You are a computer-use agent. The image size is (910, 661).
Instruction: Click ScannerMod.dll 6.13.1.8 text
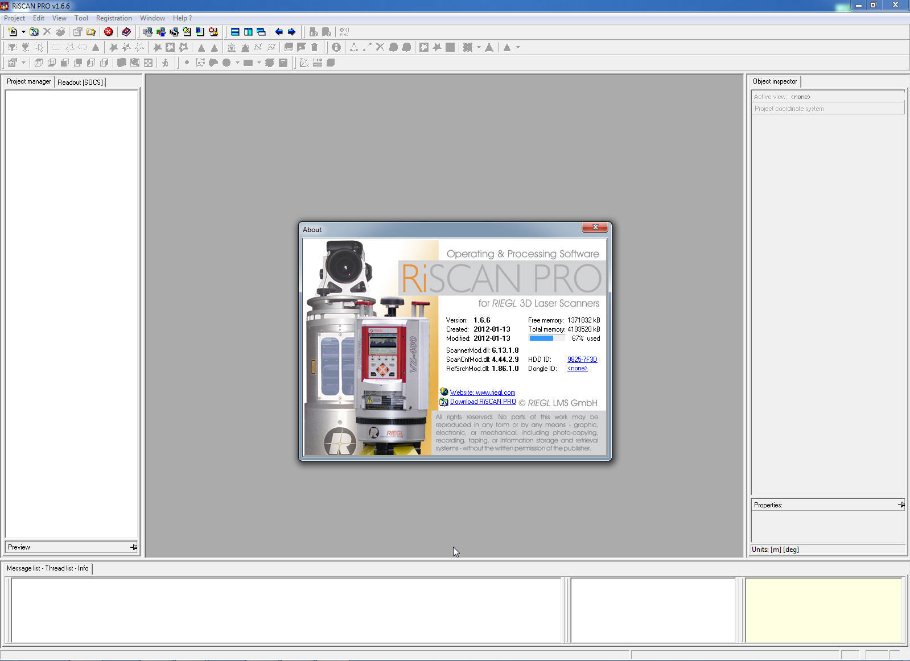tap(482, 350)
